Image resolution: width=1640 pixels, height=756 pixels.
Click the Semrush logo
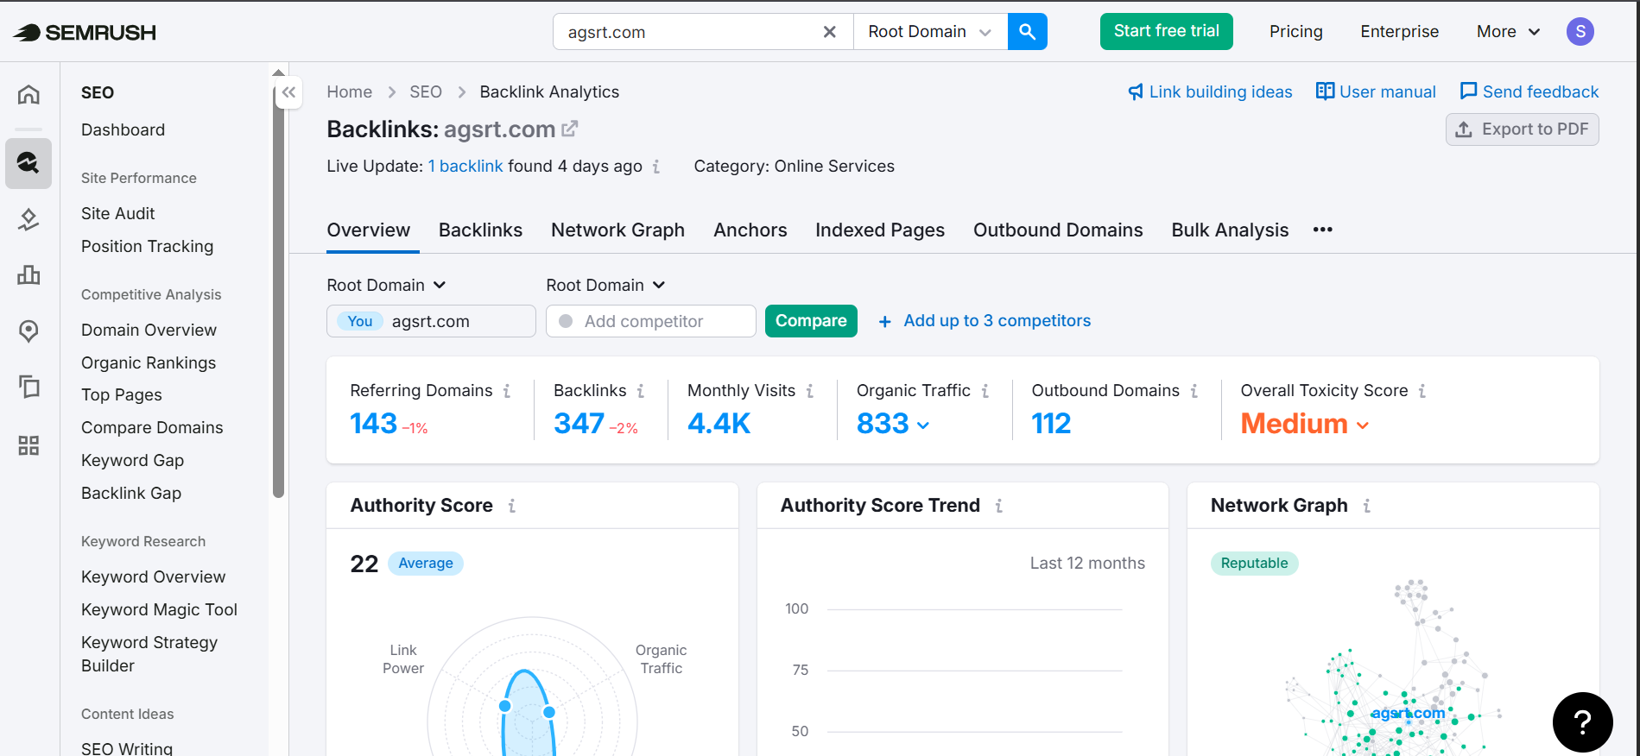(85, 33)
